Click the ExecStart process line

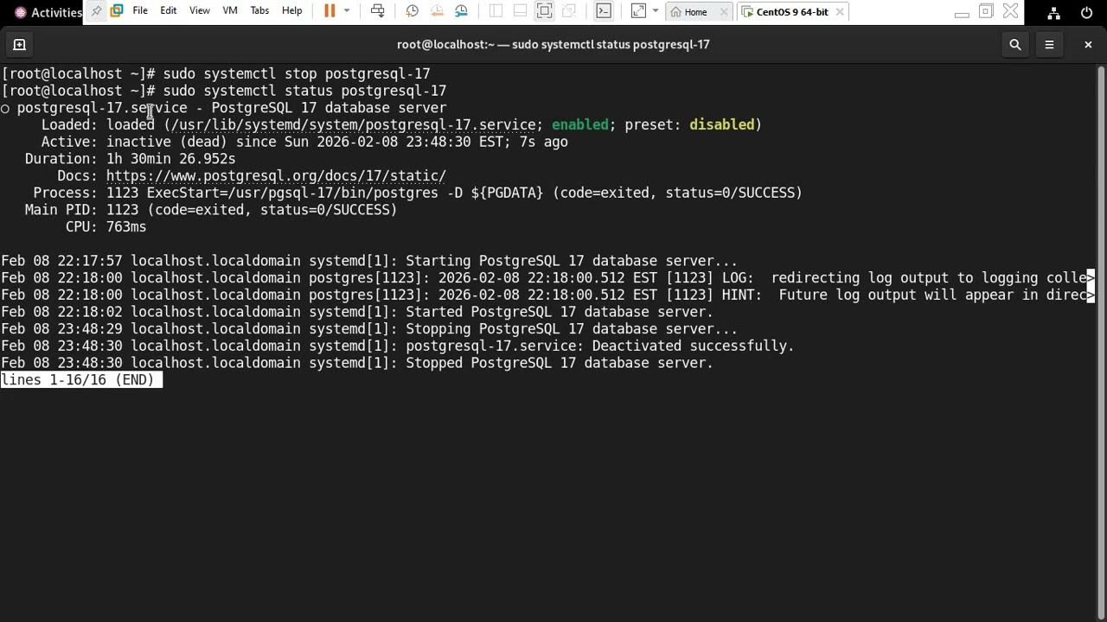point(418,193)
